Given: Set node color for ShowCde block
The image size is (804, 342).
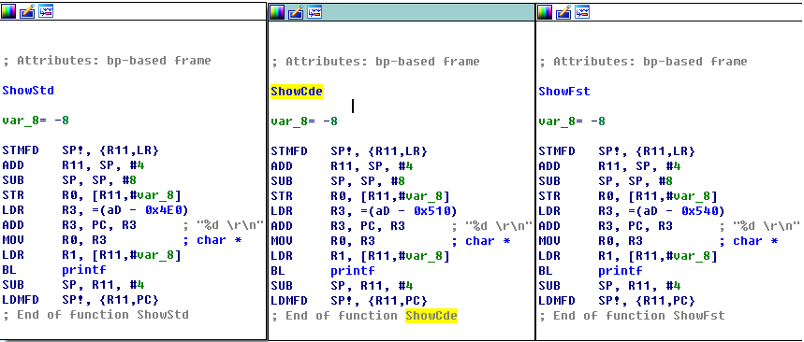Looking at the screenshot, I should pyautogui.click(x=277, y=12).
